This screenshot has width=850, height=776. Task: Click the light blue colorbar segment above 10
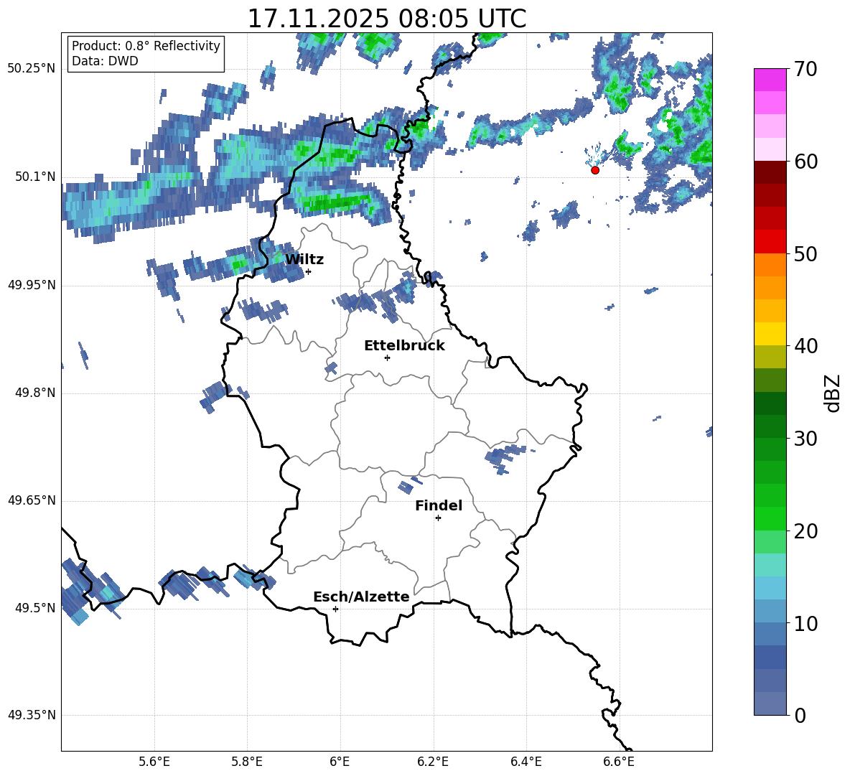770,611
